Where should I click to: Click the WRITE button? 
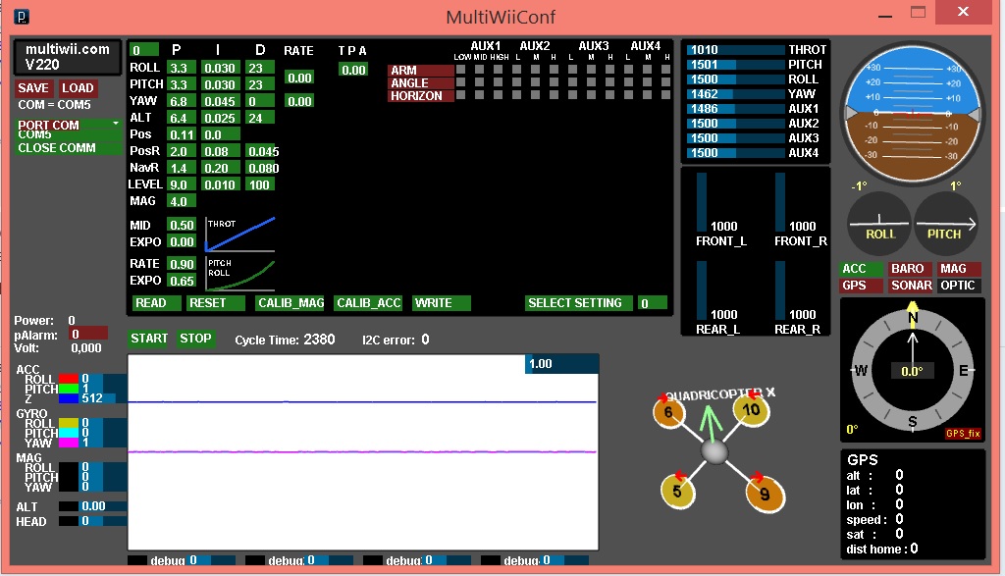point(439,303)
